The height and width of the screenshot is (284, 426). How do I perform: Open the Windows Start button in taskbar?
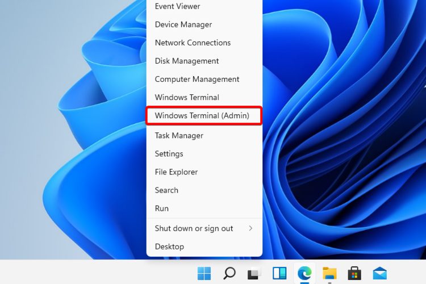pos(204,273)
